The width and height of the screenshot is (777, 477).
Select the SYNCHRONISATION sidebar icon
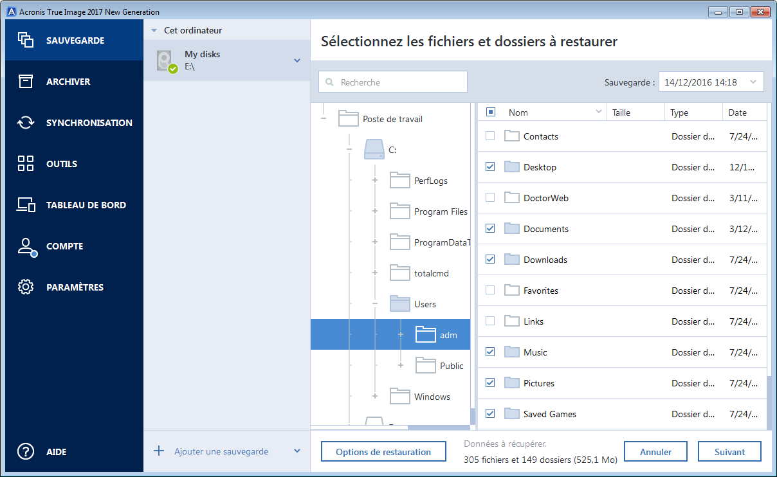click(x=26, y=122)
